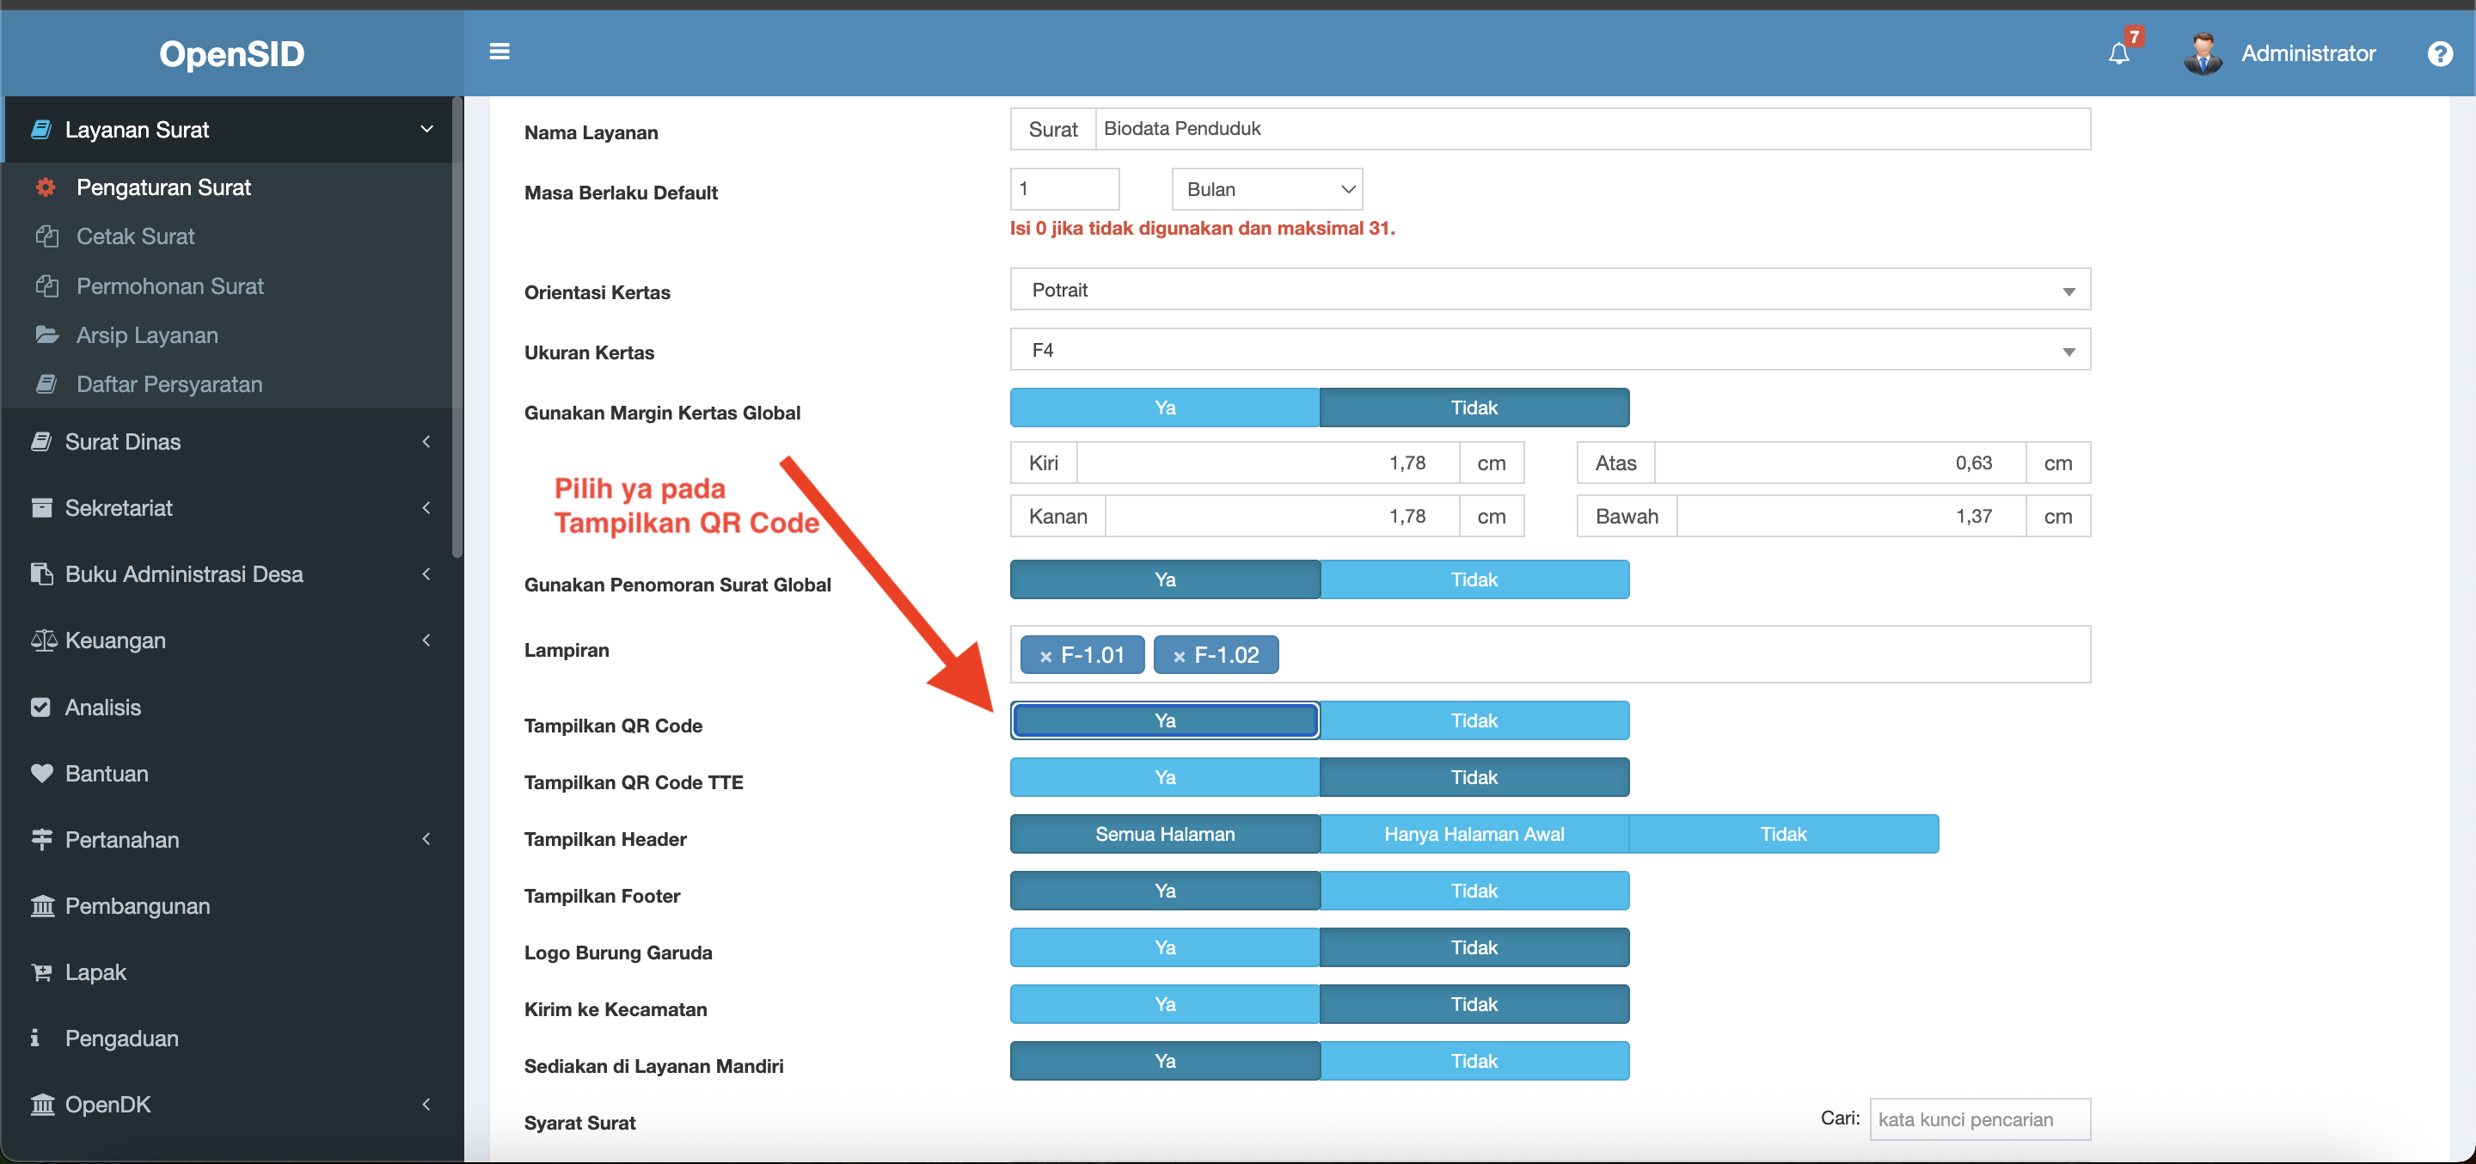
Task: Open the notifications bell icon
Action: [x=2118, y=54]
